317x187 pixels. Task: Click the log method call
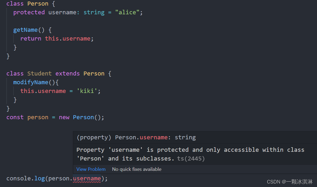[x=39, y=179]
